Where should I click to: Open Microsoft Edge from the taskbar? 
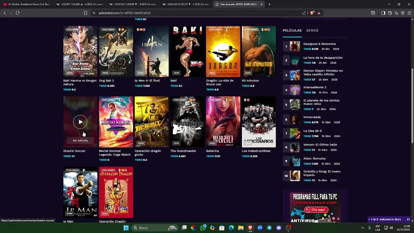click(231, 228)
